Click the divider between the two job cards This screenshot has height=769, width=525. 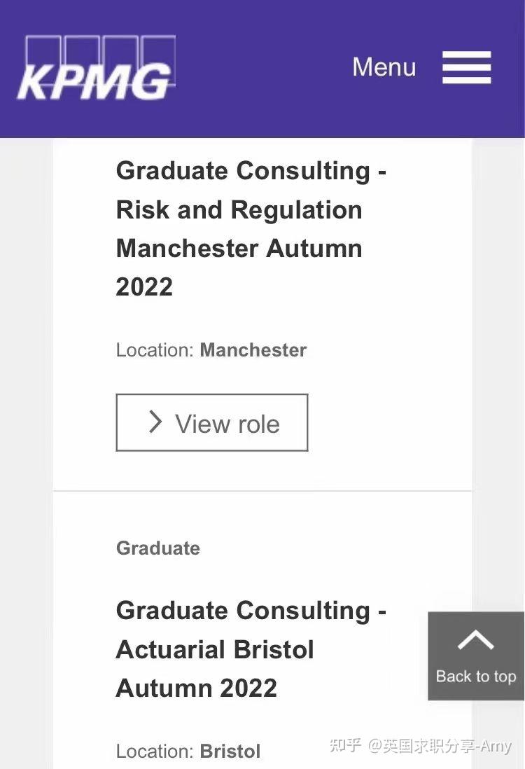(x=262, y=491)
